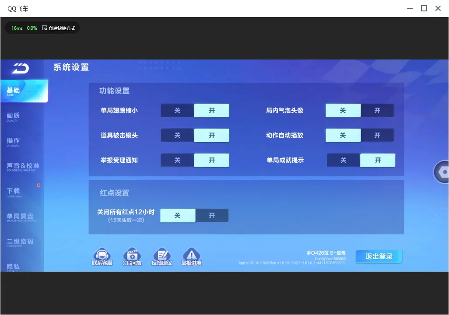Viewport: 449px width, 315px height.
Task: Open 举报进度 report progress icon
Action: point(191,256)
